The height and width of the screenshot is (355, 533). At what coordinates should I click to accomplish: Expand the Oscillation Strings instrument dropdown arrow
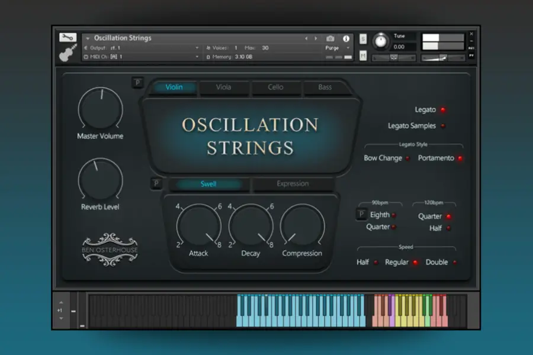coord(88,38)
